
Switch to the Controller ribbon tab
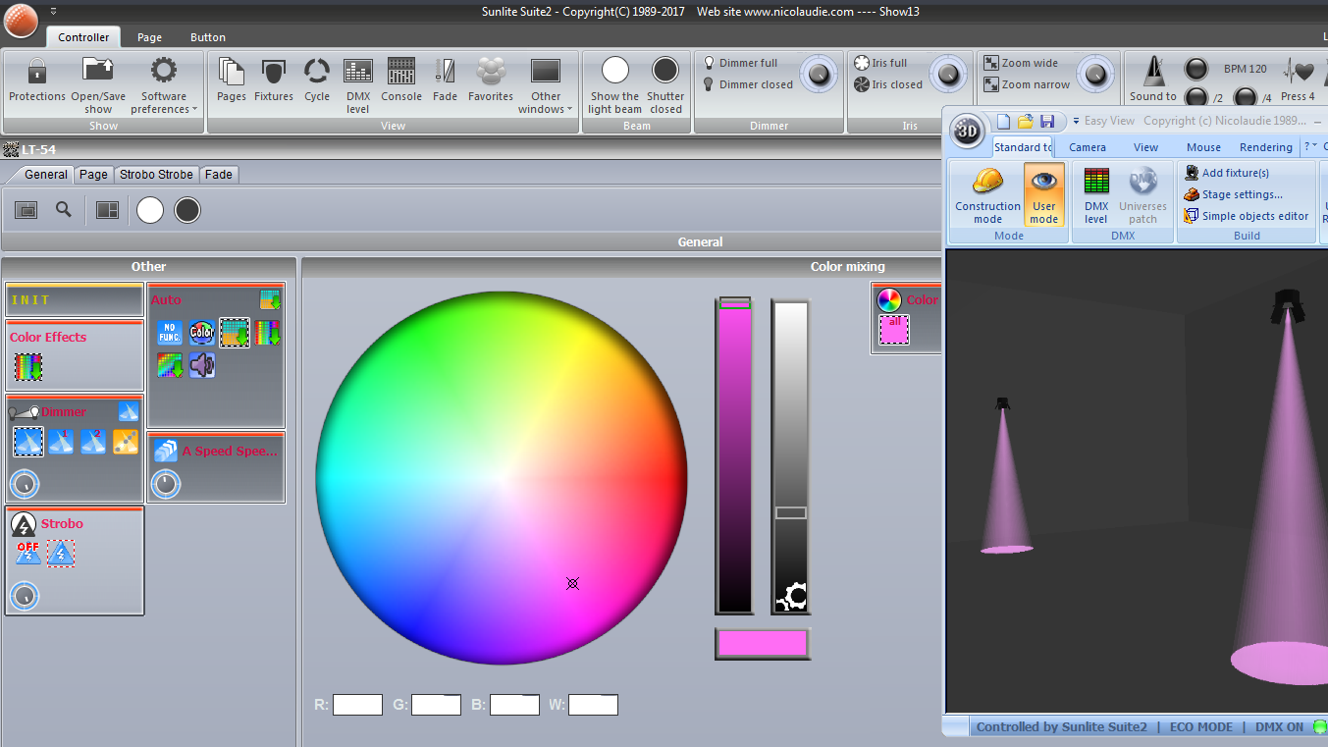(x=83, y=37)
